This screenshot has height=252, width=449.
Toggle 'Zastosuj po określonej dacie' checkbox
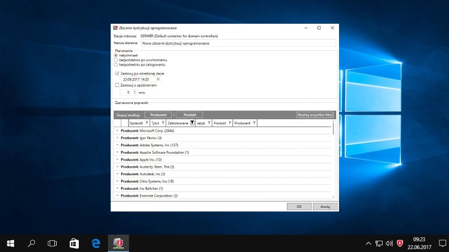117,73
